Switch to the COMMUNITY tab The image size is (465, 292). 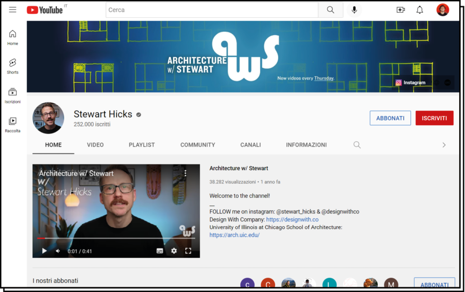click(198, 145)
